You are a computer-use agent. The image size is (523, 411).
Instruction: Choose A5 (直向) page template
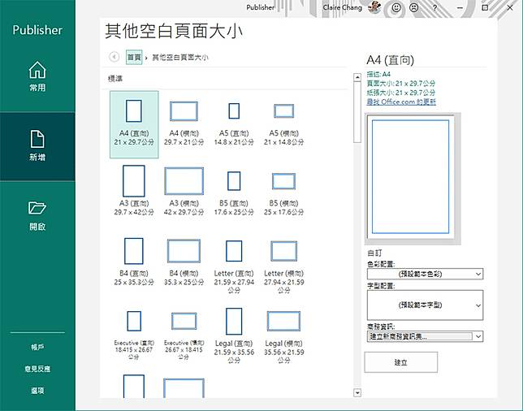pyautogui.click(x=234, y=123)
